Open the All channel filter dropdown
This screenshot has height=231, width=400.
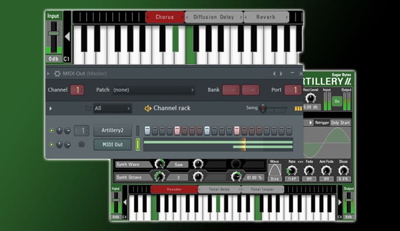coord(112,109)
